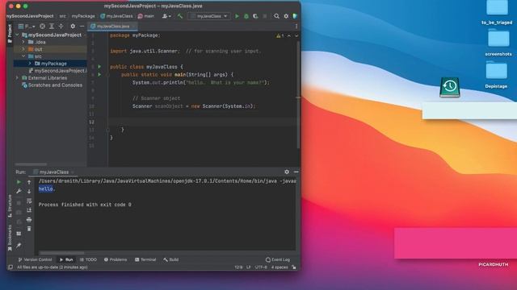Go to previous highlighted problem arrow
This screenshot has height=290, width=517.
pyautogui.click(x=289, y=35)
